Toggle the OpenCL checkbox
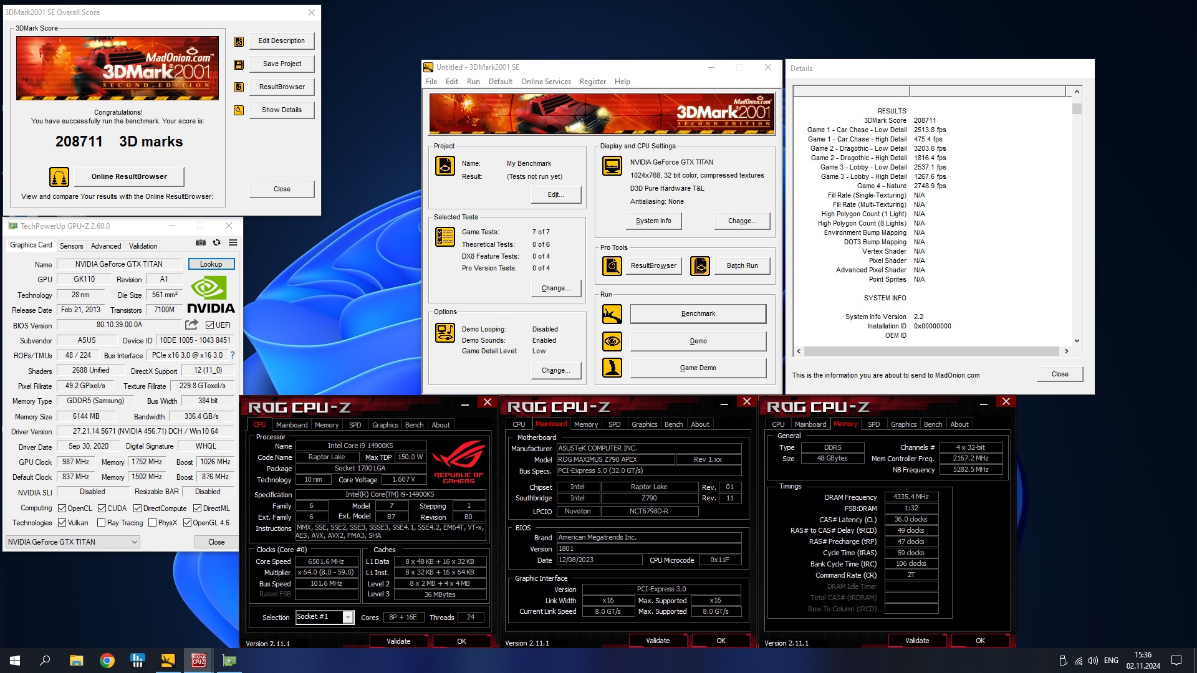The width and height of the screenshot is (1197, 673). (x=62, y=508)
